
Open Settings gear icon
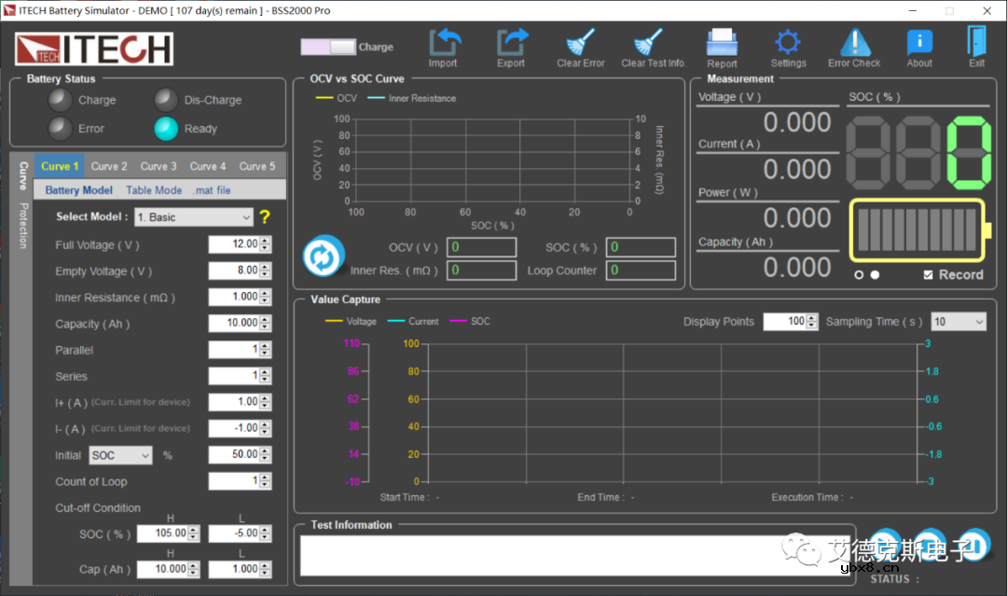tap(788, 43)
